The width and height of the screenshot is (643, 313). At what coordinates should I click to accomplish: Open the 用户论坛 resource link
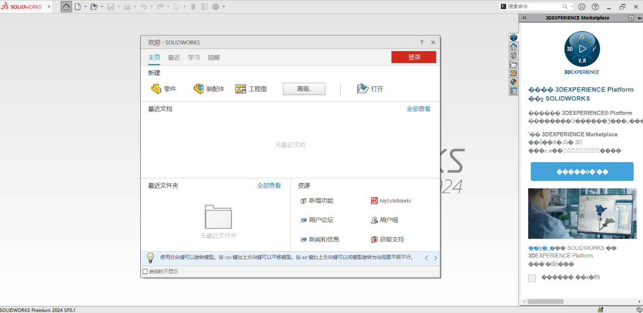point(316,220)
